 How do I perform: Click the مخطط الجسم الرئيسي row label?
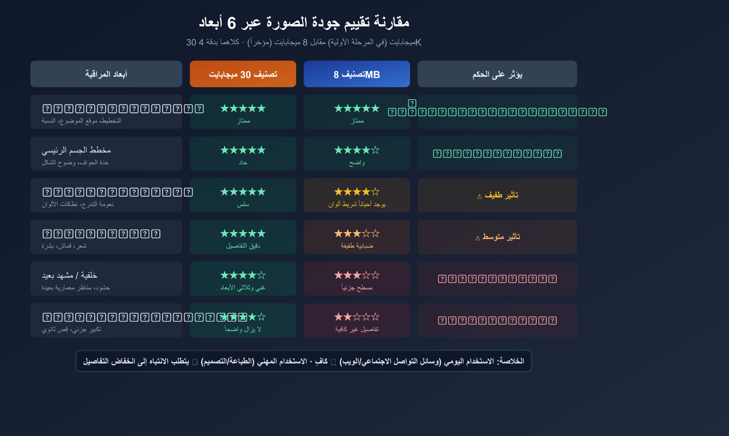pos(77,150)
